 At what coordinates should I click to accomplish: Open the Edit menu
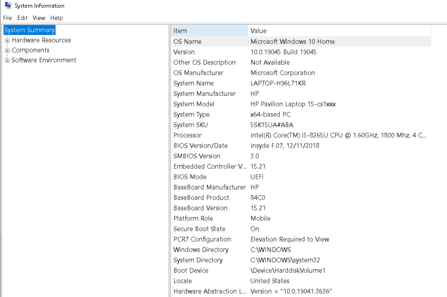22,18
